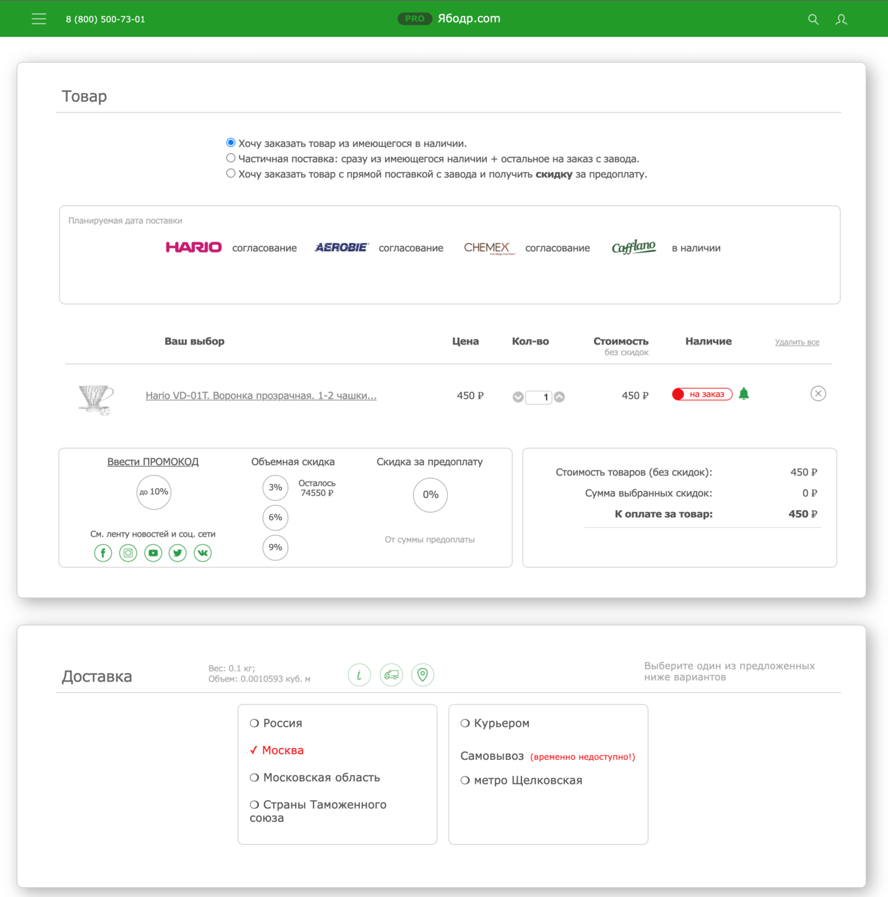Click the quantity input field
This screenshot has height=897, width=888.
tap(539, 397)
